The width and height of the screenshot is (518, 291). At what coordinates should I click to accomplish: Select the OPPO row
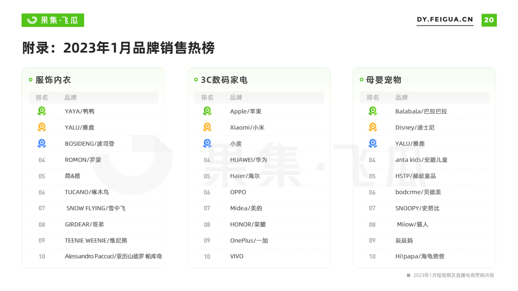(259, 192)
